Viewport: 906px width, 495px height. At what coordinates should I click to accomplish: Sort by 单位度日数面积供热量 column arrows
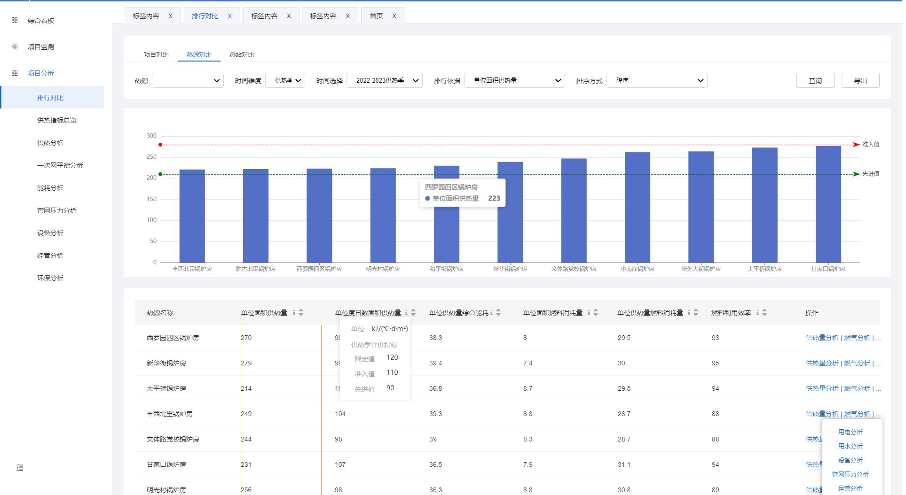pyautogui.click(x=413, y=312)
